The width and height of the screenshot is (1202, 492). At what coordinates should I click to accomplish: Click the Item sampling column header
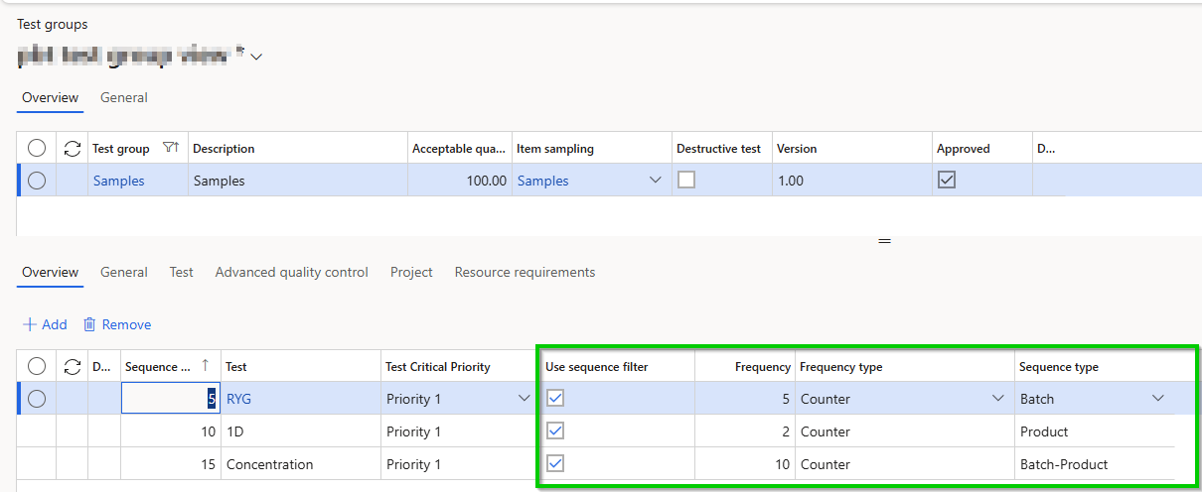tap(555, 149)
